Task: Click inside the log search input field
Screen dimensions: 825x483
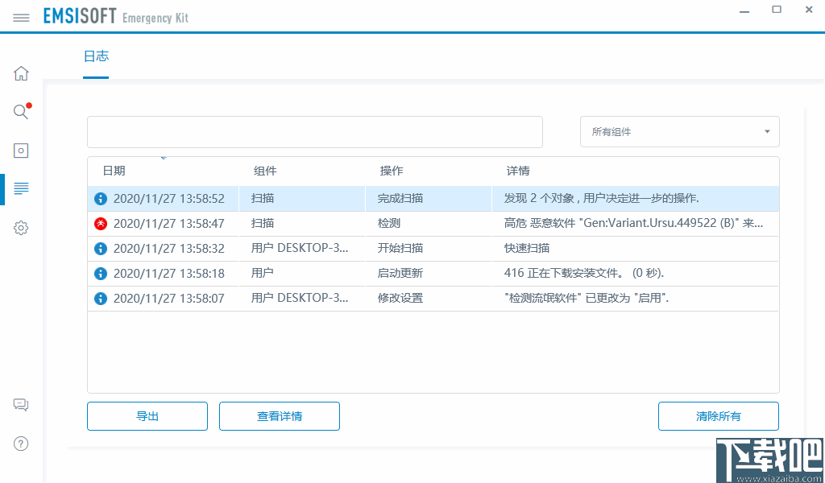Action: [x=314, y=131]
